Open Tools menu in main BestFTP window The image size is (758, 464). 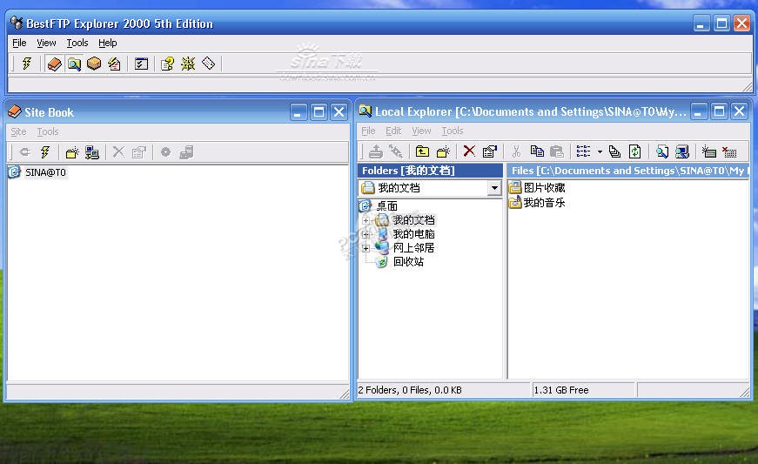[77, 43]
